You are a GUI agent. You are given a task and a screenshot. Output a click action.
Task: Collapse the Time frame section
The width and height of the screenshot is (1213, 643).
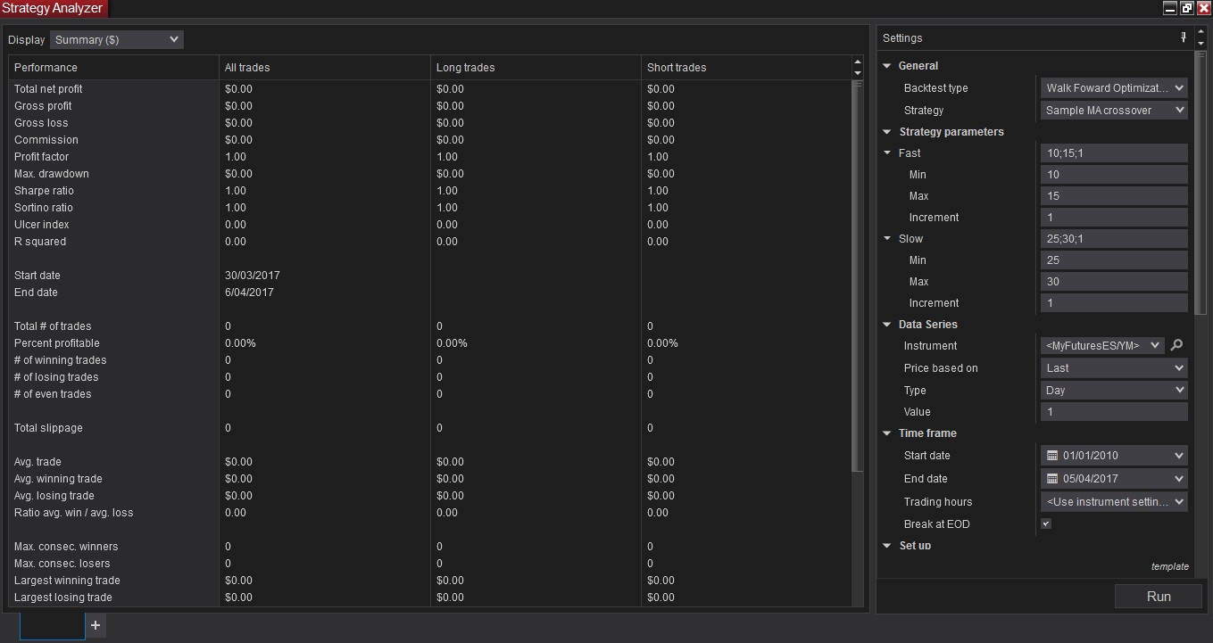point(887,433)
